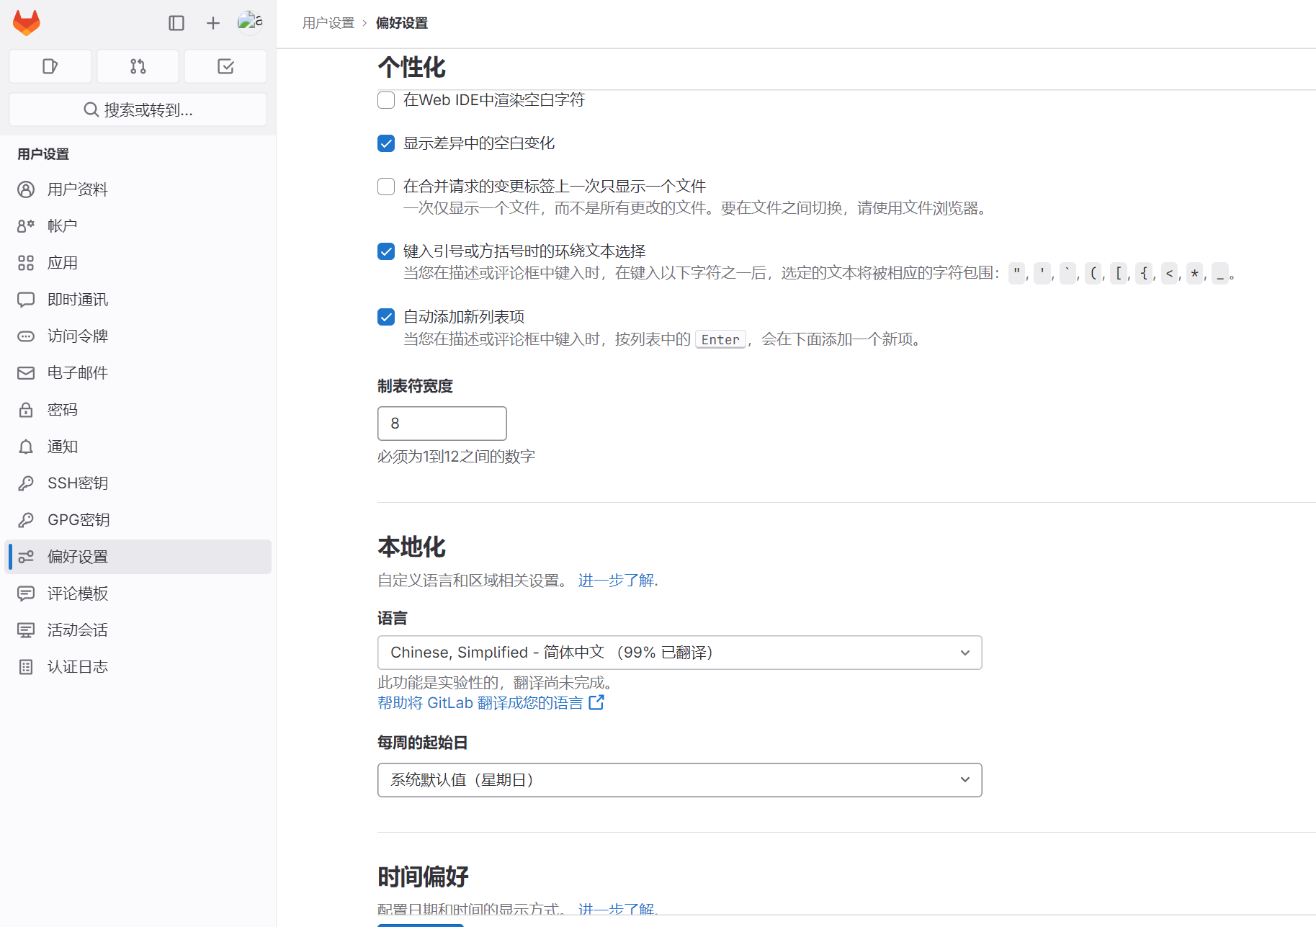Open 应用 settings label
The width and height of the screenshot is (1316, 927).
(x=63, y=263)
